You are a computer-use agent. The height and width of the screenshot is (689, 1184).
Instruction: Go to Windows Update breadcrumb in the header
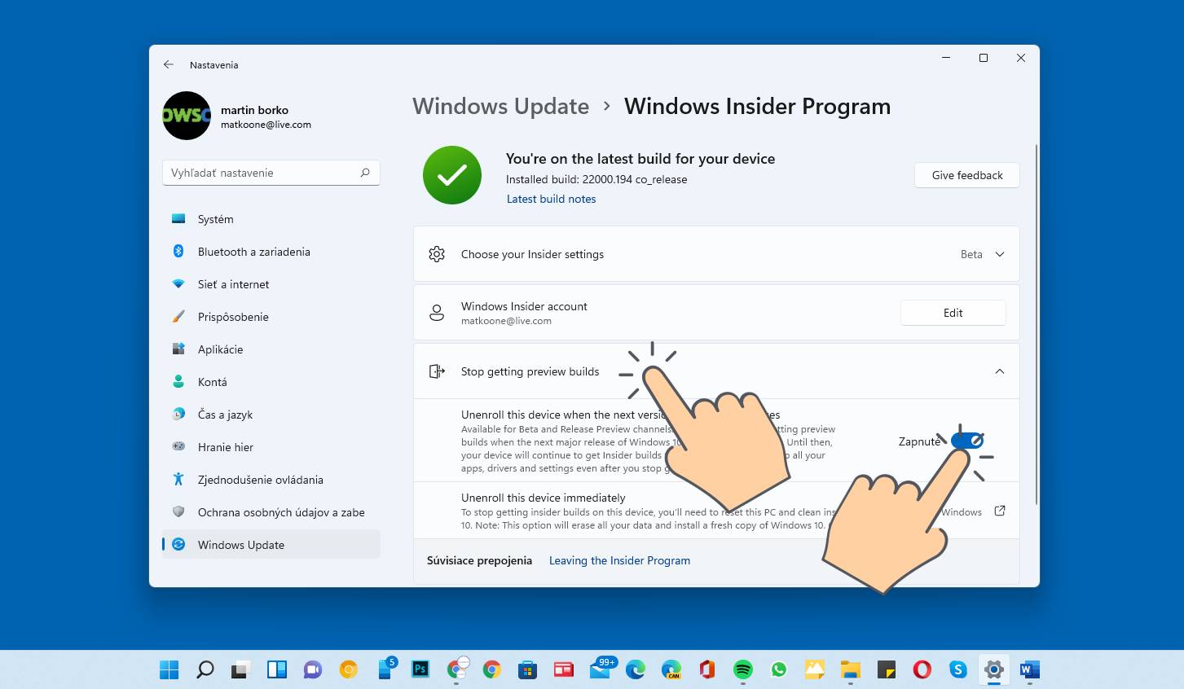point(500,106)
